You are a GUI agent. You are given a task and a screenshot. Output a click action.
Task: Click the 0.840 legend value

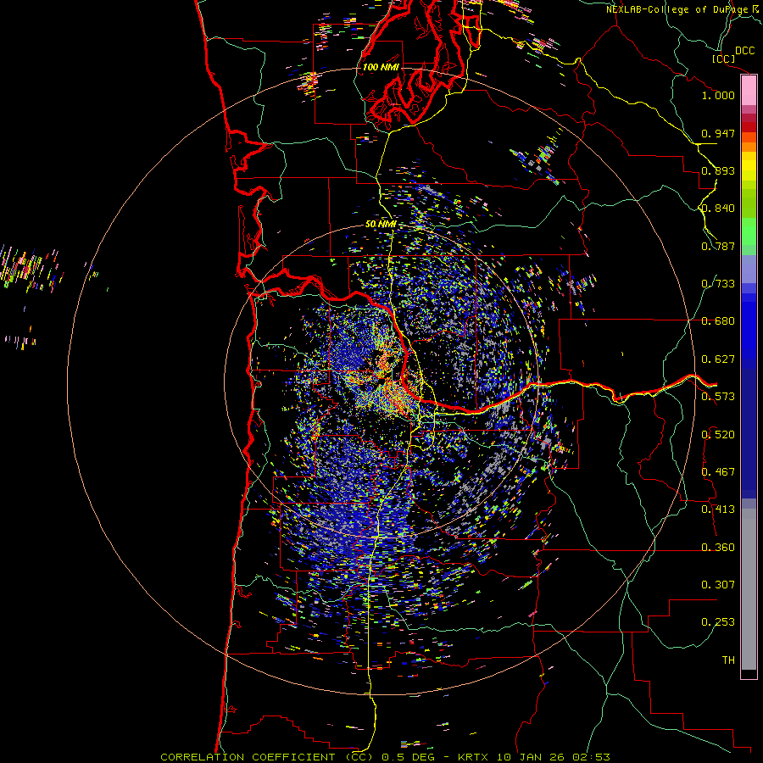[x=718, y=209]
